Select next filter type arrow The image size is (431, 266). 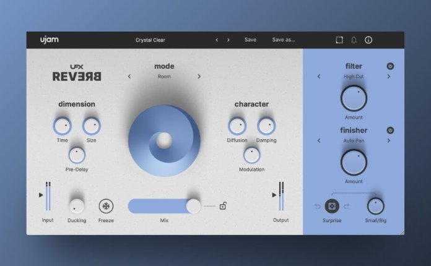click(x=389, y=76)
